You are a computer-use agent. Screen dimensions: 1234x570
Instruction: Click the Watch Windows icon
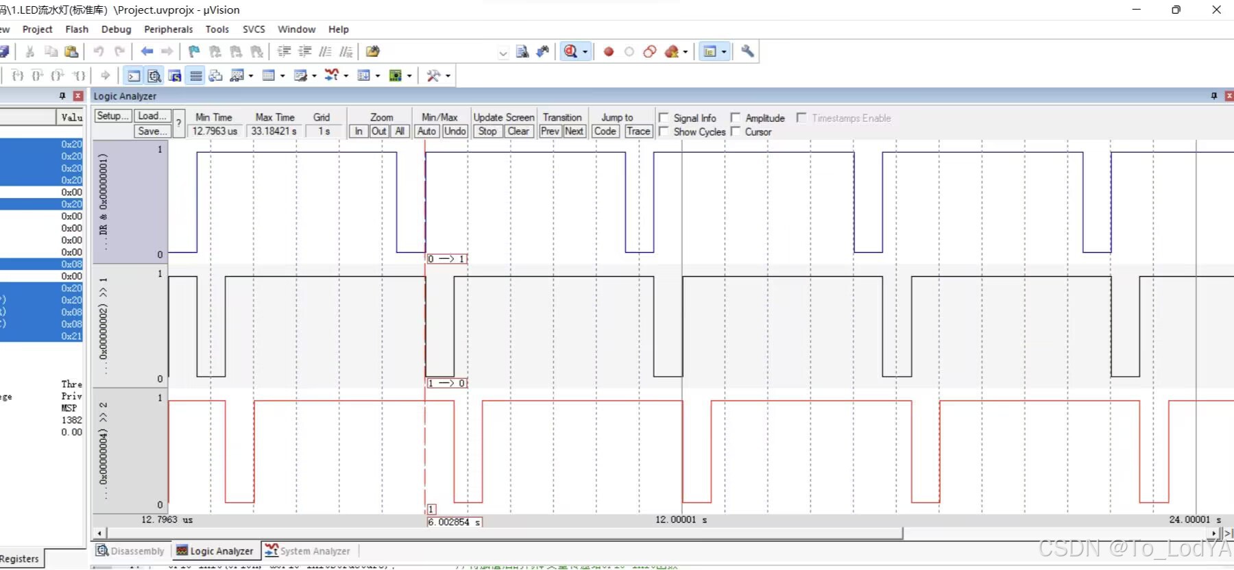coord(237,75)
